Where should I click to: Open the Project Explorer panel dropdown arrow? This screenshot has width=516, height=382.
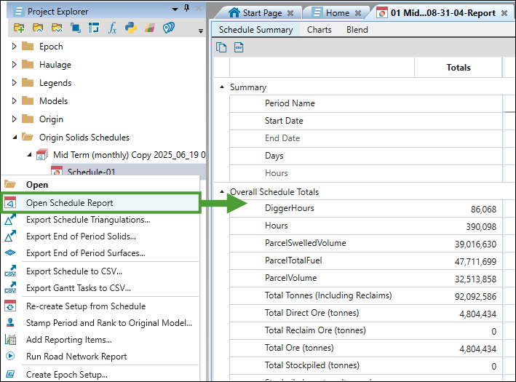point(175,9)
